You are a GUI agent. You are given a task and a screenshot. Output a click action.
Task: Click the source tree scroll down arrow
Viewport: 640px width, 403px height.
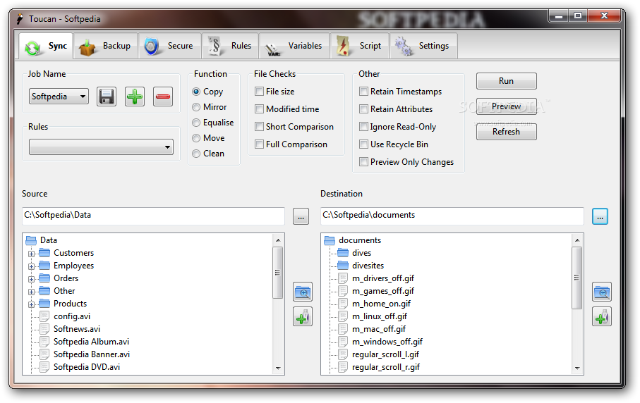278,368
